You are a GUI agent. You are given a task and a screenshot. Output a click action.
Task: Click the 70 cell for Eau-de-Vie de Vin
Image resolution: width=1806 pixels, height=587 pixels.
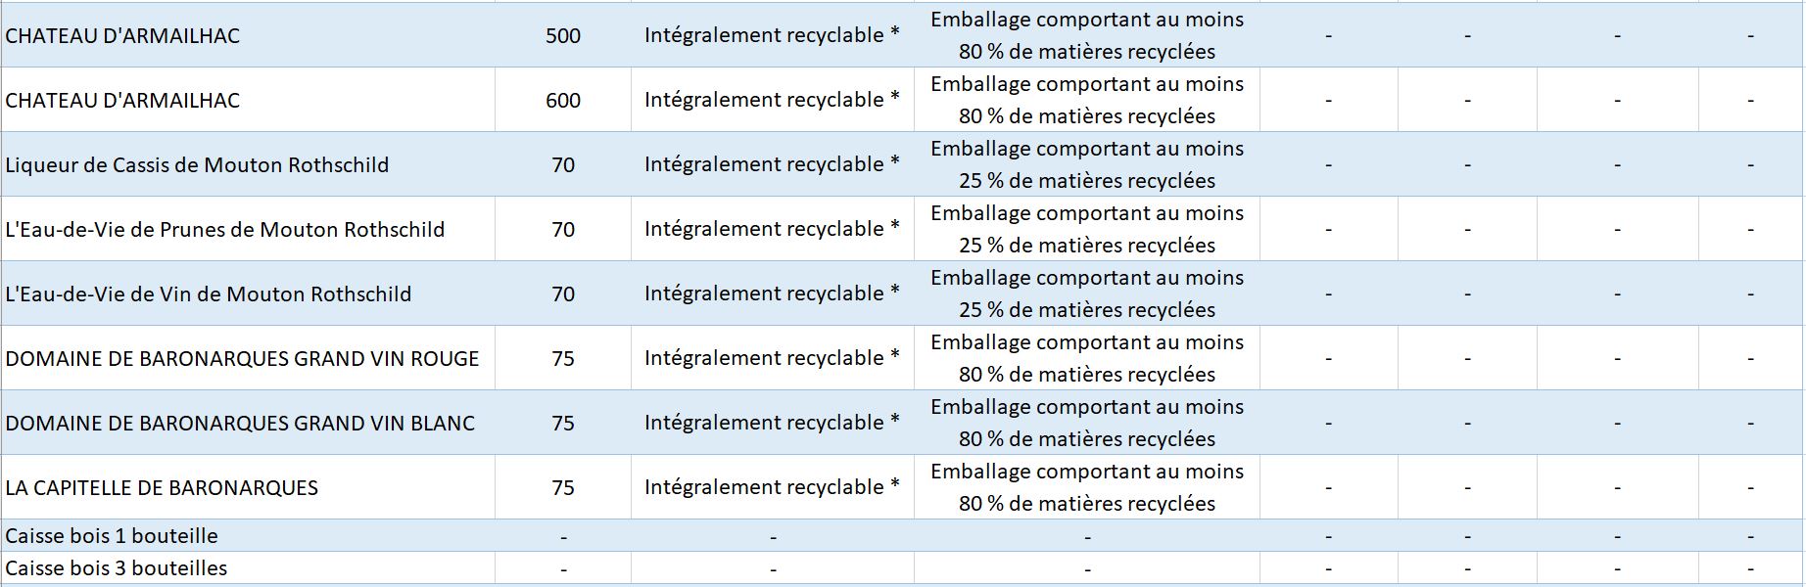(563, 293)
